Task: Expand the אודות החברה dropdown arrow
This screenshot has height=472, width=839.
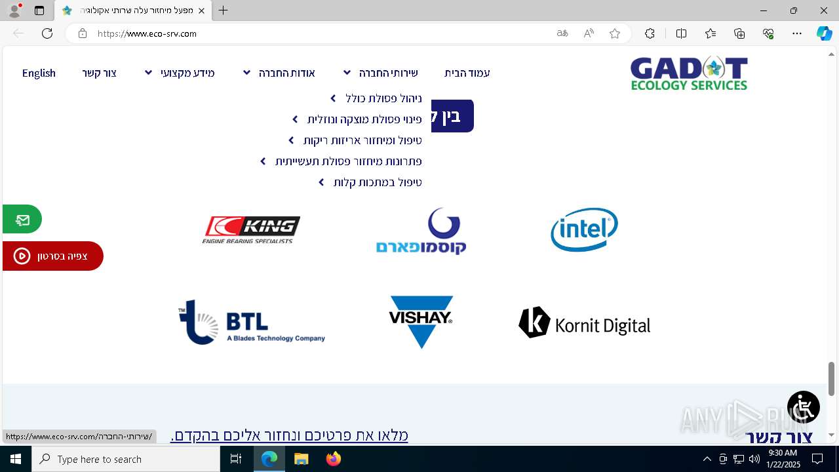Action: coord(247,73)
